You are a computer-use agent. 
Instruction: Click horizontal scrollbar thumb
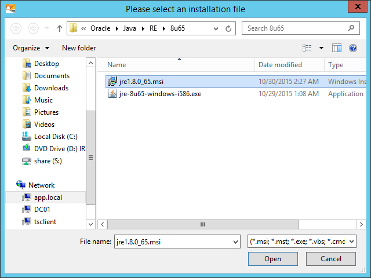pyautogui.click(x=203, y=224)
